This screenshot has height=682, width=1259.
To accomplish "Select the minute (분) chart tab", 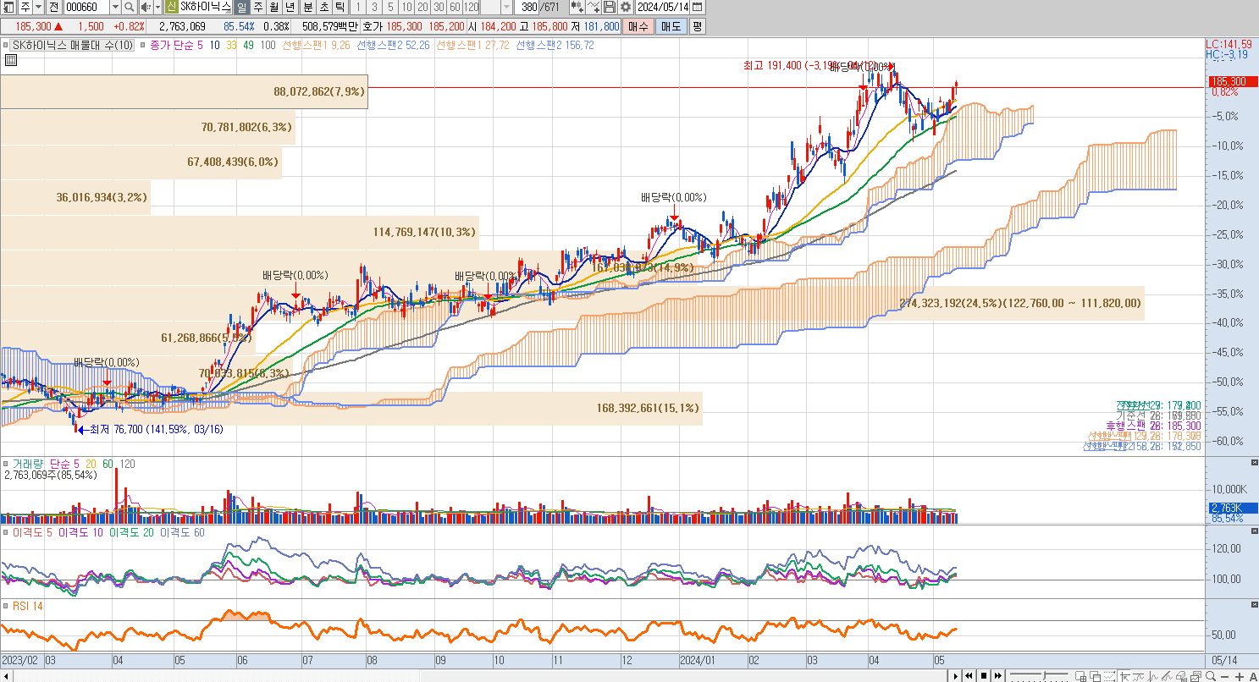I will [x=307, y=7].
